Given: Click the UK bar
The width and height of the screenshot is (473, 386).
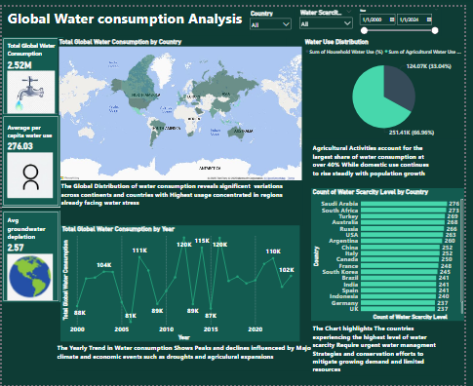Looking at the screenshot, I should [x=398, y=309].
